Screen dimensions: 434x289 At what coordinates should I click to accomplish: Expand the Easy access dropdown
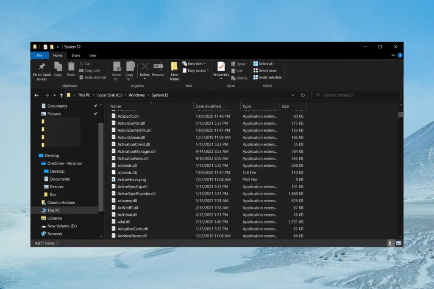coord(196,71)
